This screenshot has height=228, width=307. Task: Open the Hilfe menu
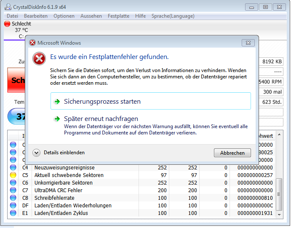point(140,16)
